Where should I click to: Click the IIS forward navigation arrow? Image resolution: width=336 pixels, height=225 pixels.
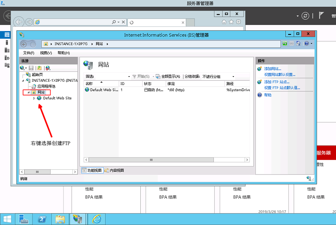click(x=33, y=44)
